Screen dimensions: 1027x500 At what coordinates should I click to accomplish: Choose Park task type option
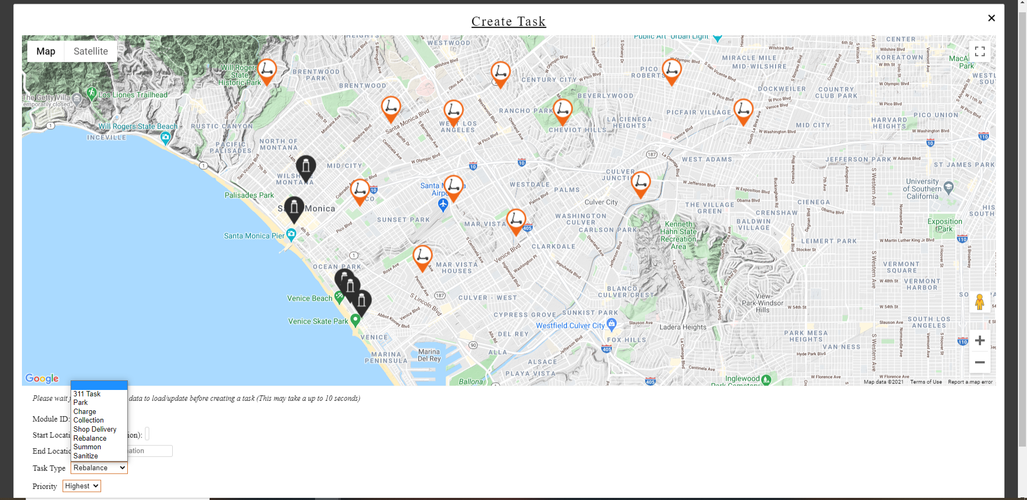(x=99, y=403)
